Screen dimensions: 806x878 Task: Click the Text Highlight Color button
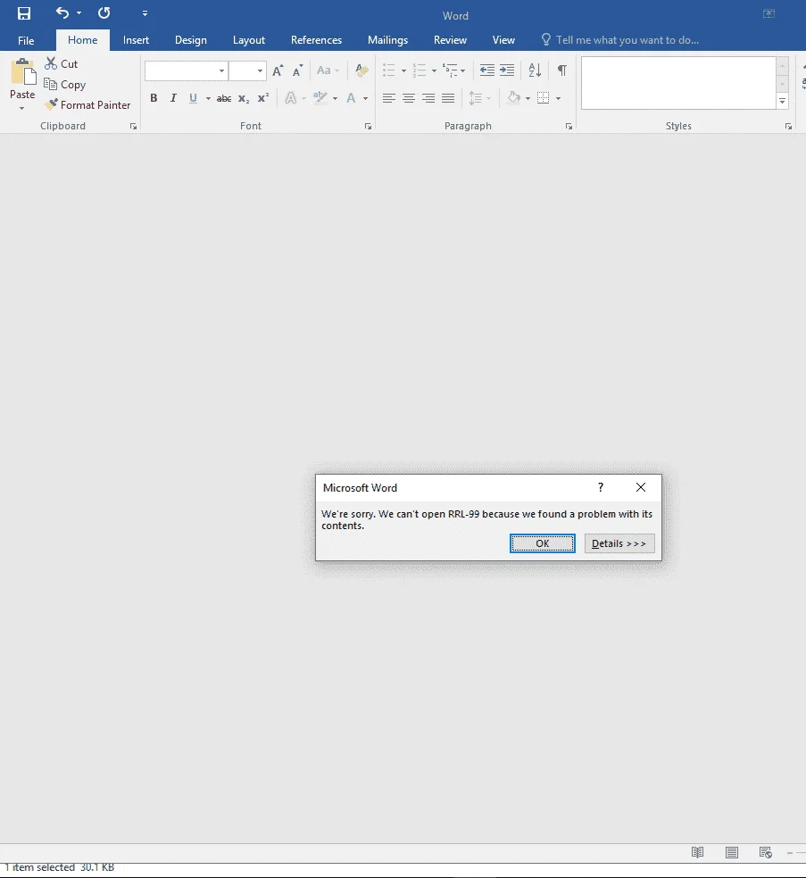pyautogui.click(x=320, y=98)
